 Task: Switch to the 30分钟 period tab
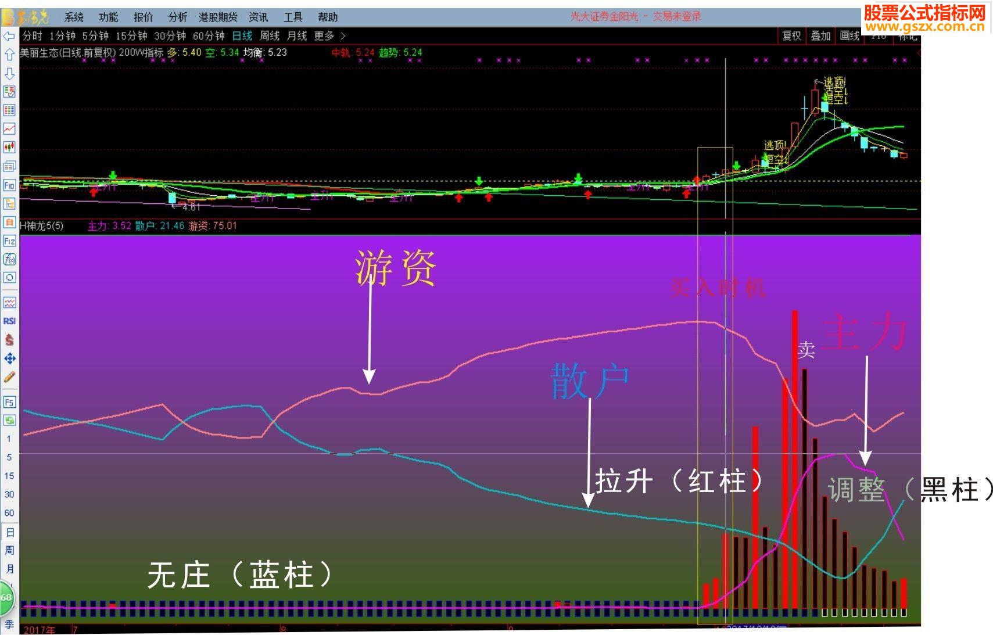click(170, 36)
